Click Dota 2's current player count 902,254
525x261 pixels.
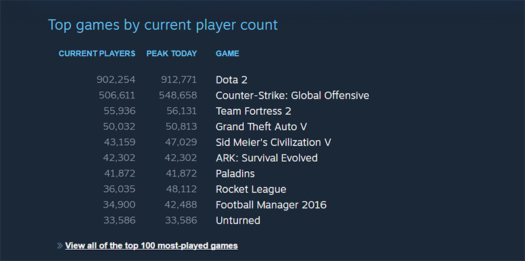point(116,79)
